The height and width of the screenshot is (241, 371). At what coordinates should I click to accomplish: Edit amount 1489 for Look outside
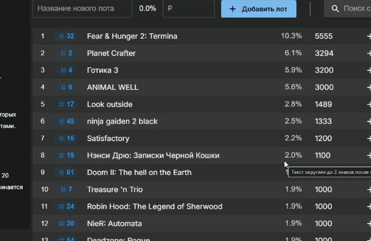pos(323,104)
